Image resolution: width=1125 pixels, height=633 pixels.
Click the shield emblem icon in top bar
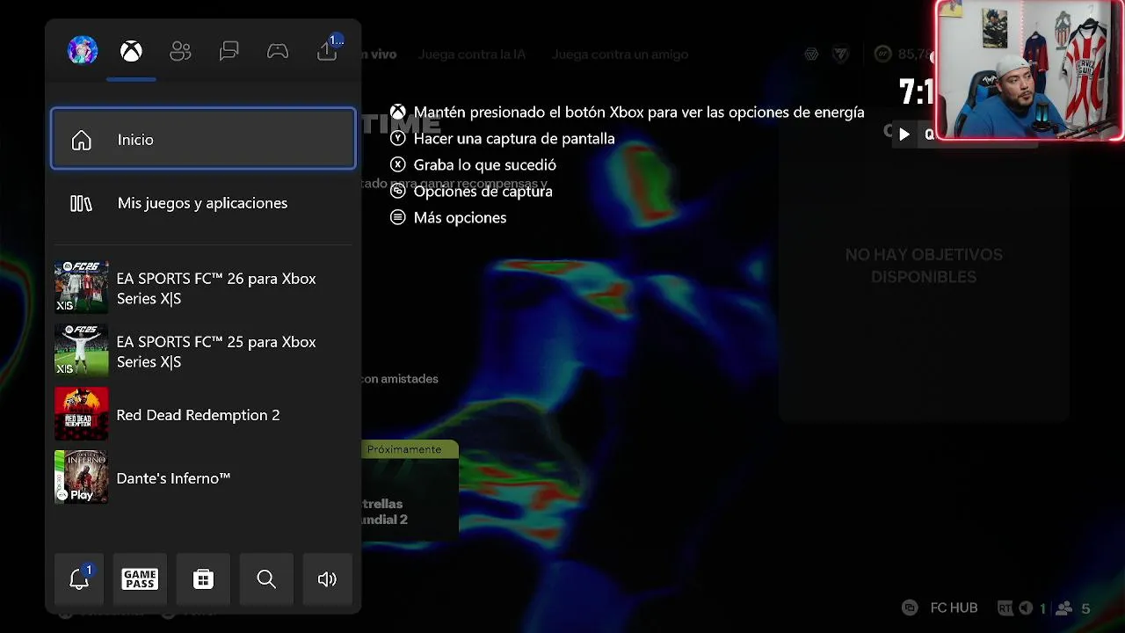[x=840, y=55]
